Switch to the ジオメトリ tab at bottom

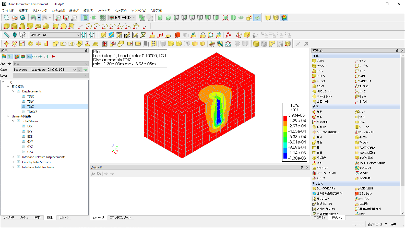pyautogui.click(x=9, y=218)
